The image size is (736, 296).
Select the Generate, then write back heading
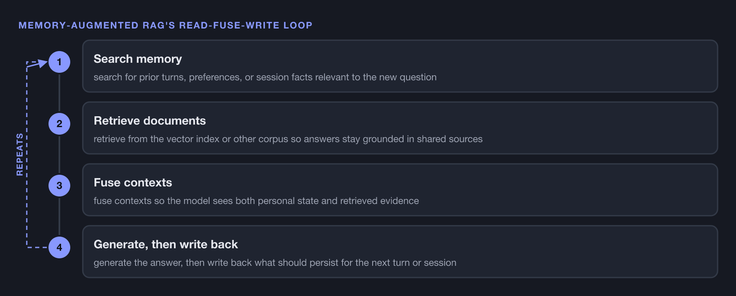[x=166, y=244]
